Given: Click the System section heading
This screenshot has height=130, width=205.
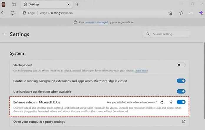Looking at the screenshot, I should click(17, 53).
